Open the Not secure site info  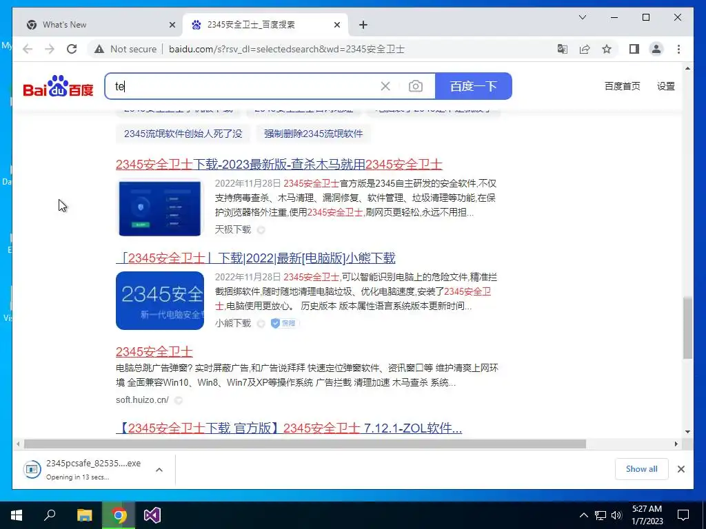click(x=125, y=49)
